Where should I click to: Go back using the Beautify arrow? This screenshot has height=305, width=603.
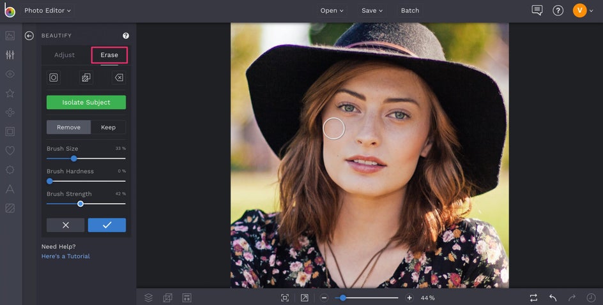tap(29, 36)
